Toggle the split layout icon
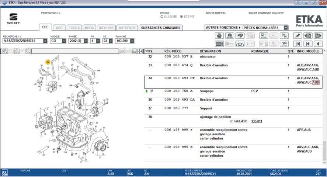 (134, 51)
